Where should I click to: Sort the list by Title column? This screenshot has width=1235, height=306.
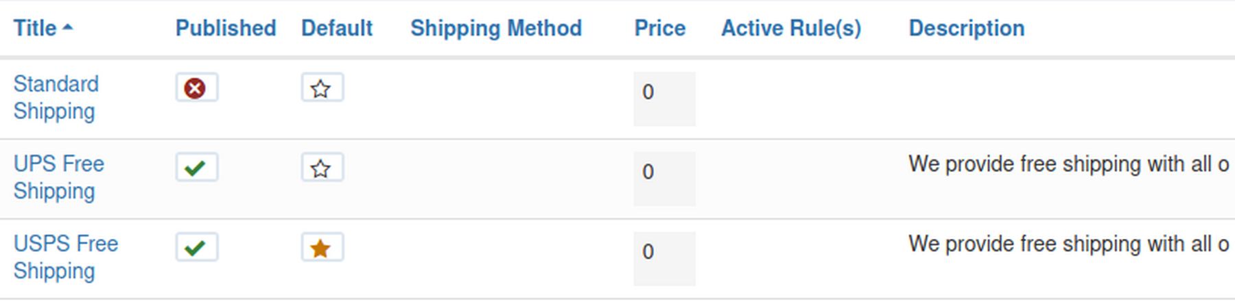[35, 28]
